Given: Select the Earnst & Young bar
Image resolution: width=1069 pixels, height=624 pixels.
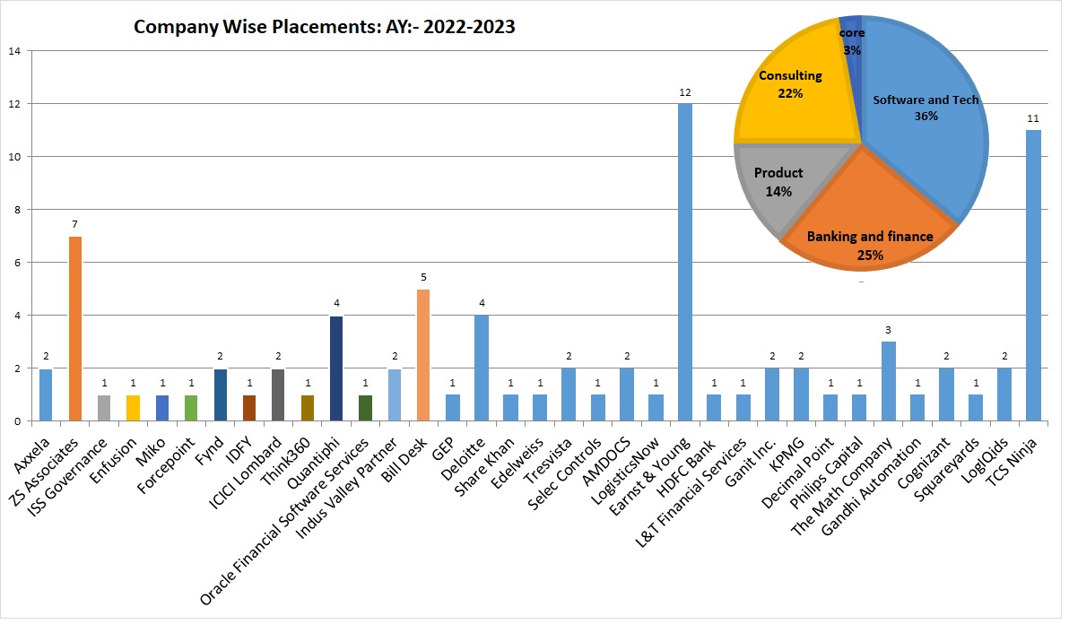Looking at the screenshot, I should click(x=685, y=263).
